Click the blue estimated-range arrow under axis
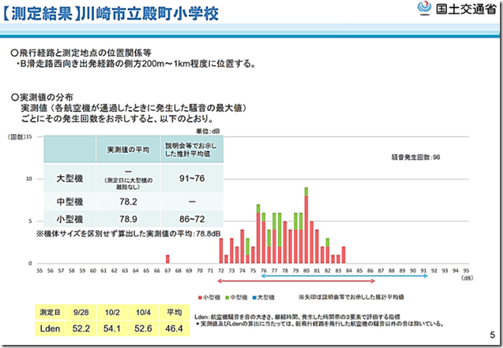The width and height of the screenshot is (503, 348). pyautogui.click(x=344, y=276)
